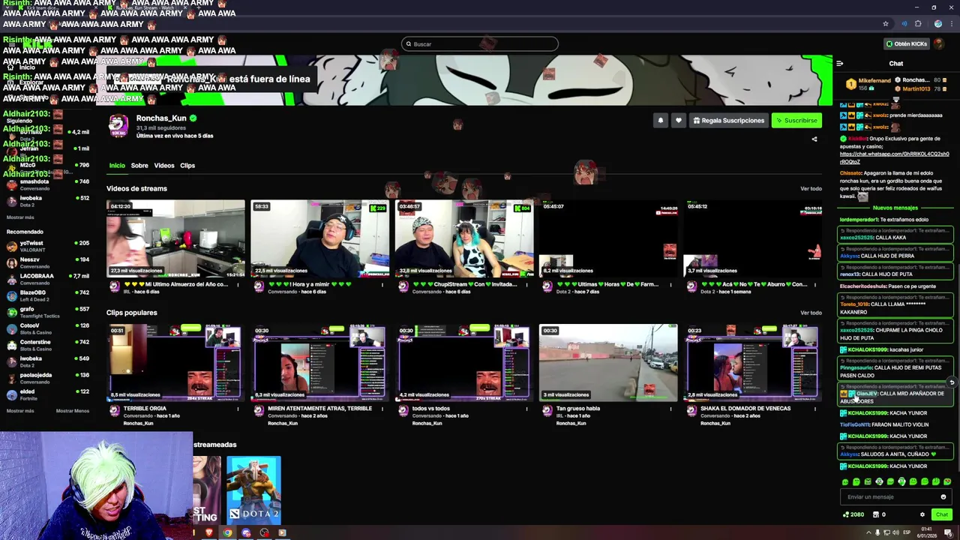Screen dimensions: 960x540
Task: Show more followed channels with Mostrar más
Action: coord(20,217)
